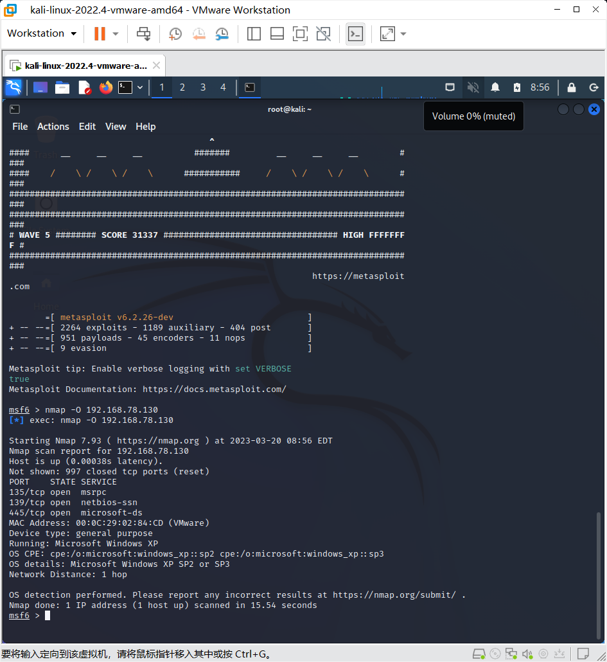Open the notifications bell

(495, 87)
